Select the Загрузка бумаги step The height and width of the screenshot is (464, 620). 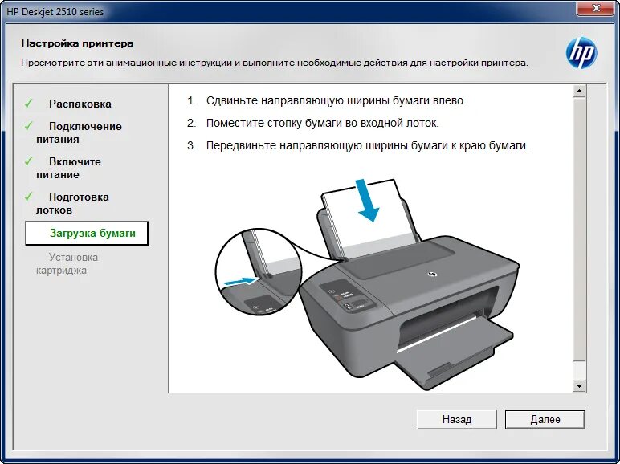87,233
